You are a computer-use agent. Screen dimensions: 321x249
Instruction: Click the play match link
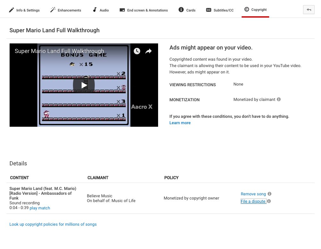[40, 208]
